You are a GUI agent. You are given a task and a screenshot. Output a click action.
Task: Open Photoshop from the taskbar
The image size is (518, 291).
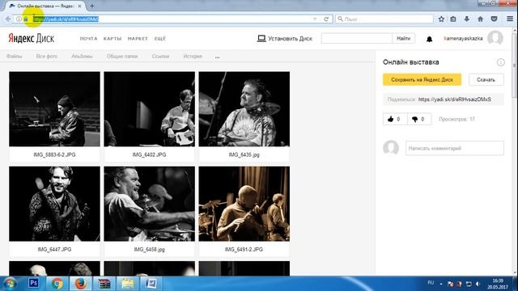point(33,283)
